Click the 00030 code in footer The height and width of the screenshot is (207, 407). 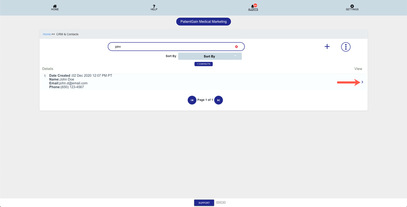point(221,203)
